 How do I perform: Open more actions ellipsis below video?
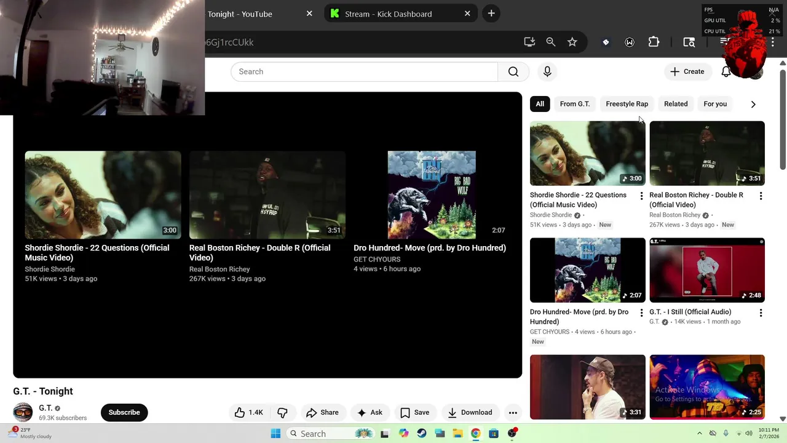[513, 412]
